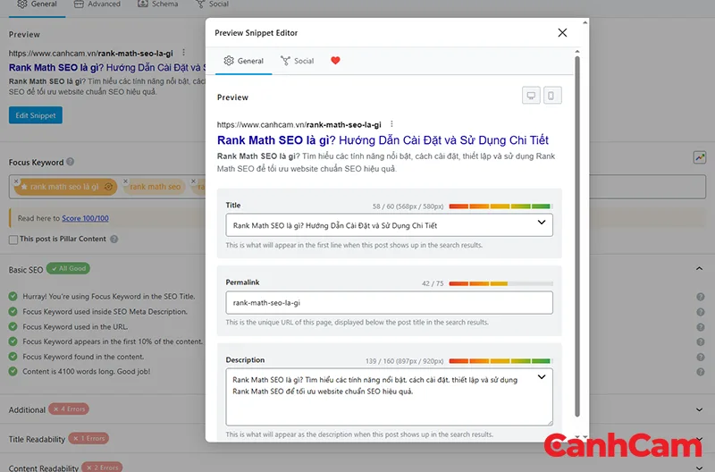This screenshot has height=472, width=715.
Task: Switch to desktop preview icon
Action: [531, 96]
